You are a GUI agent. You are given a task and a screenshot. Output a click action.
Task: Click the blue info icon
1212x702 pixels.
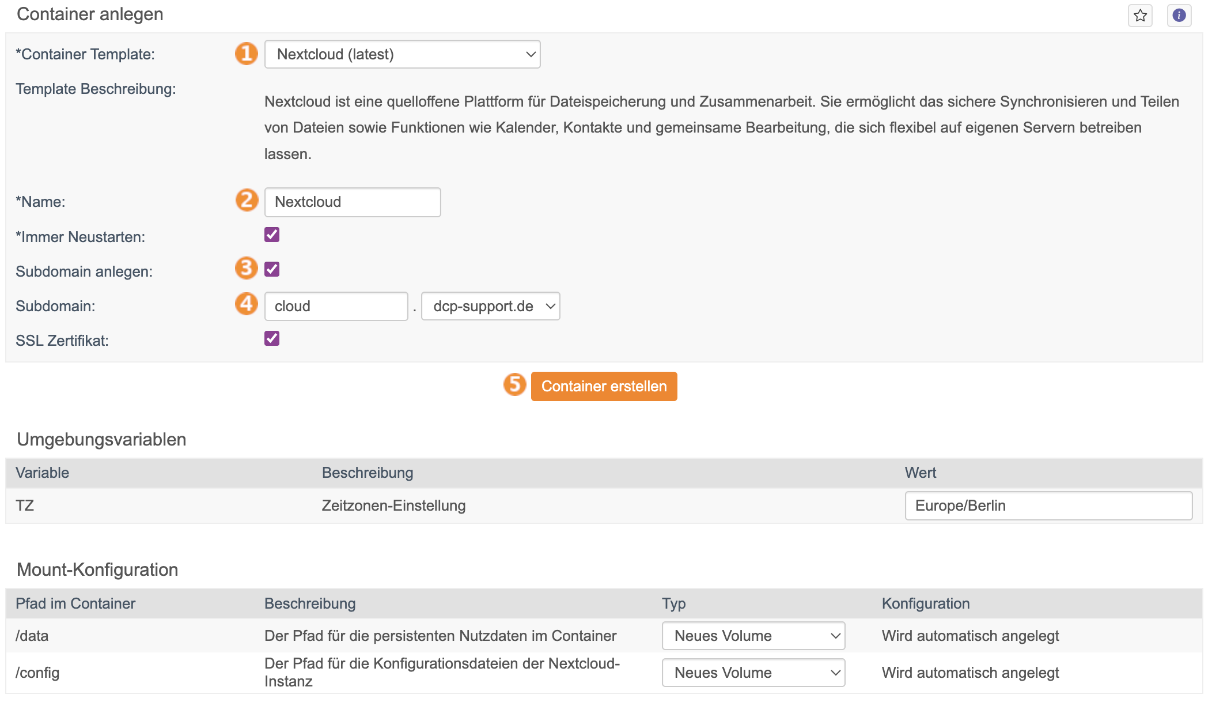point(1179,16)
